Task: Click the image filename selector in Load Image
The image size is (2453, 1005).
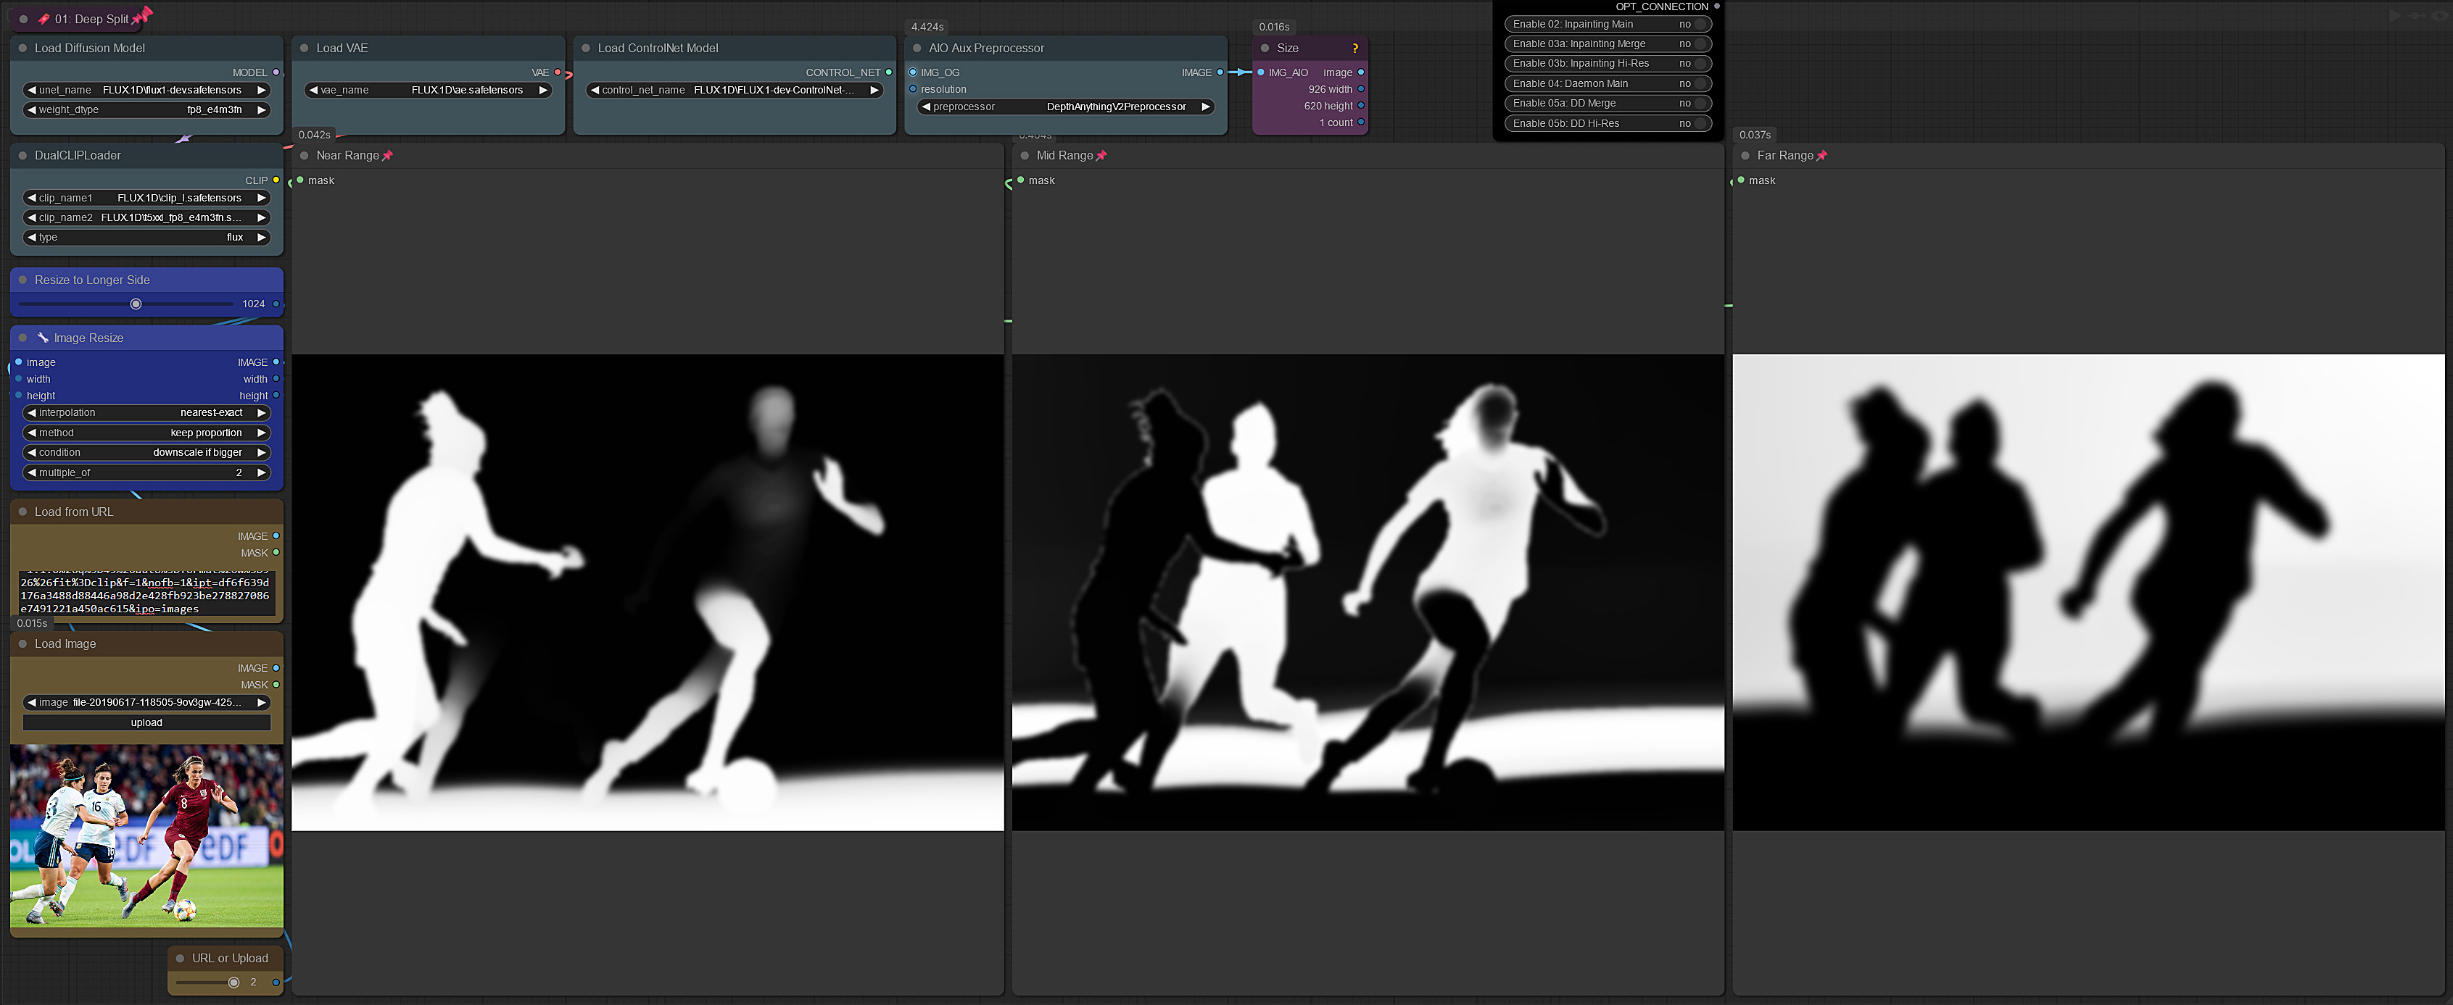Action: 146,702
